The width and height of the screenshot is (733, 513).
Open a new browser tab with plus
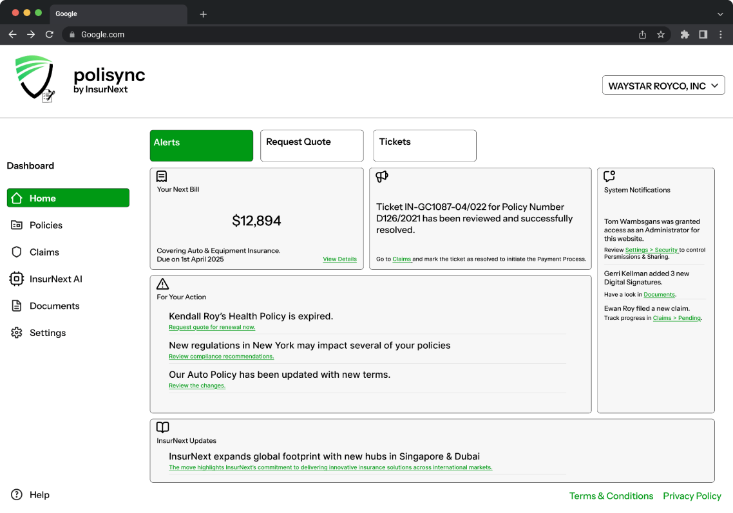tap(204, 14)
